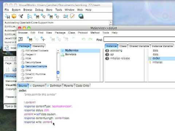Viewport: 175px width, 131px height.
Task: Click the greyed binoculars icon in browser toolbar
Action: pos(52,39)
